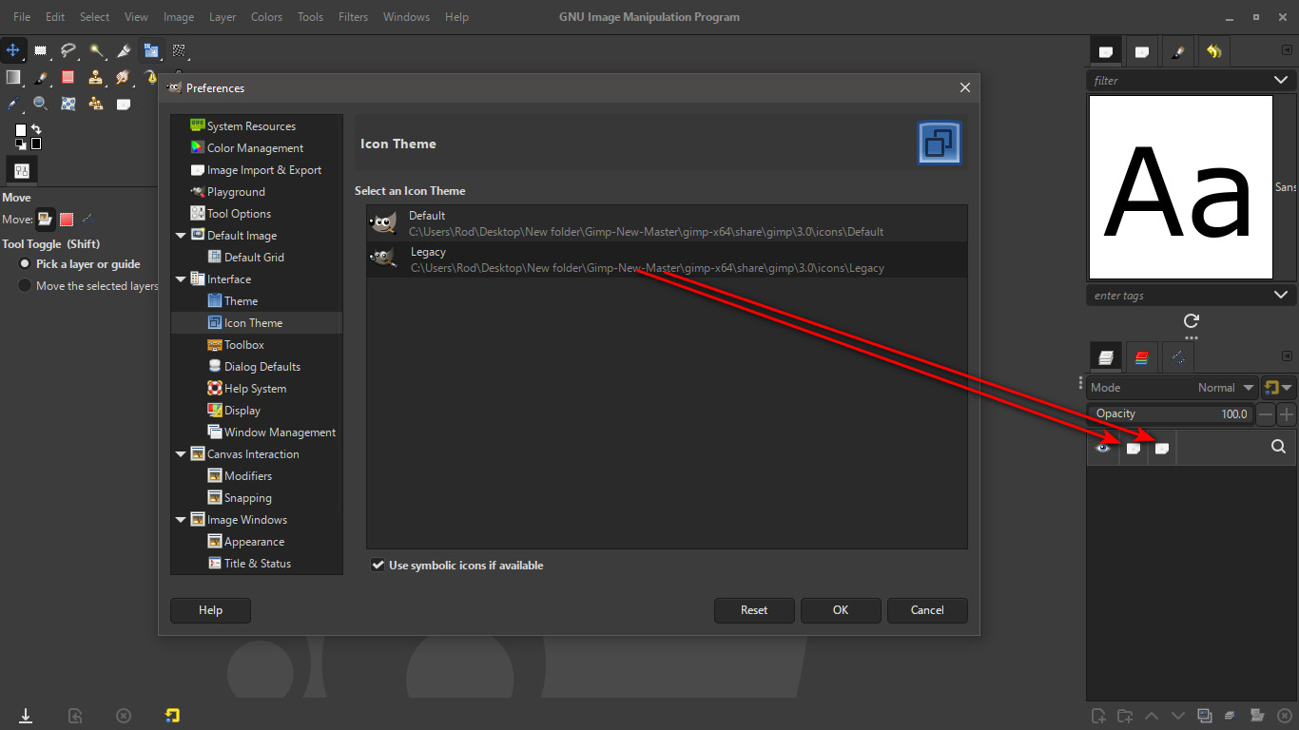
Task: Click the refresh fonts icon
Action: pos(1192,320)
